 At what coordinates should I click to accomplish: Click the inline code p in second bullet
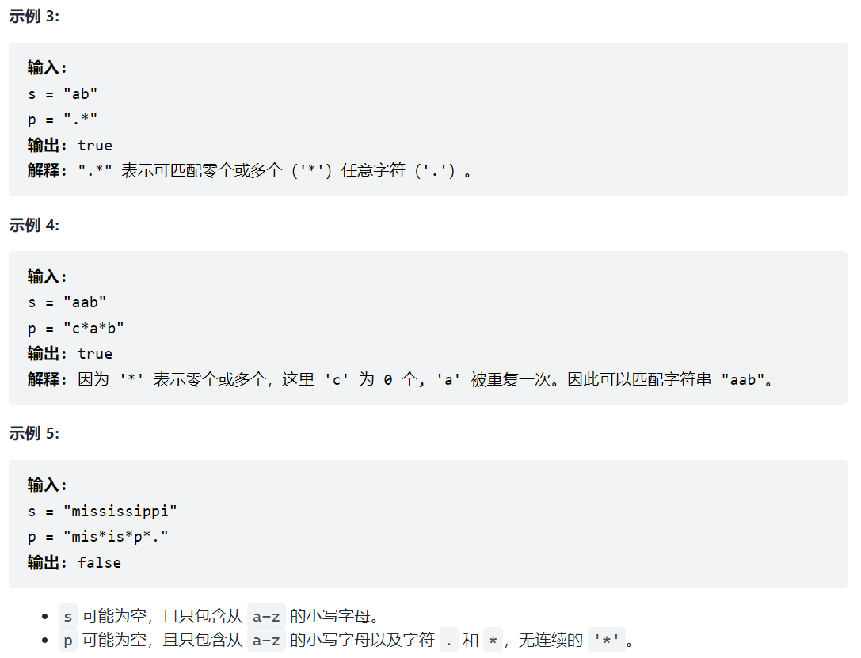[67, 640]
